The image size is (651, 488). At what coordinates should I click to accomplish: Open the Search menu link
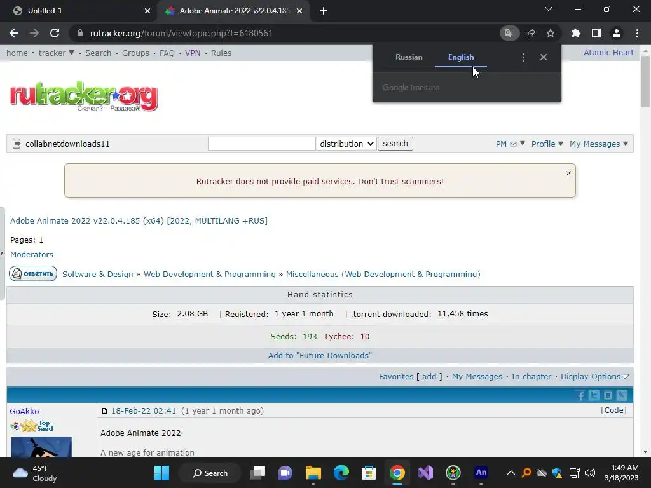tap(98, 53)
